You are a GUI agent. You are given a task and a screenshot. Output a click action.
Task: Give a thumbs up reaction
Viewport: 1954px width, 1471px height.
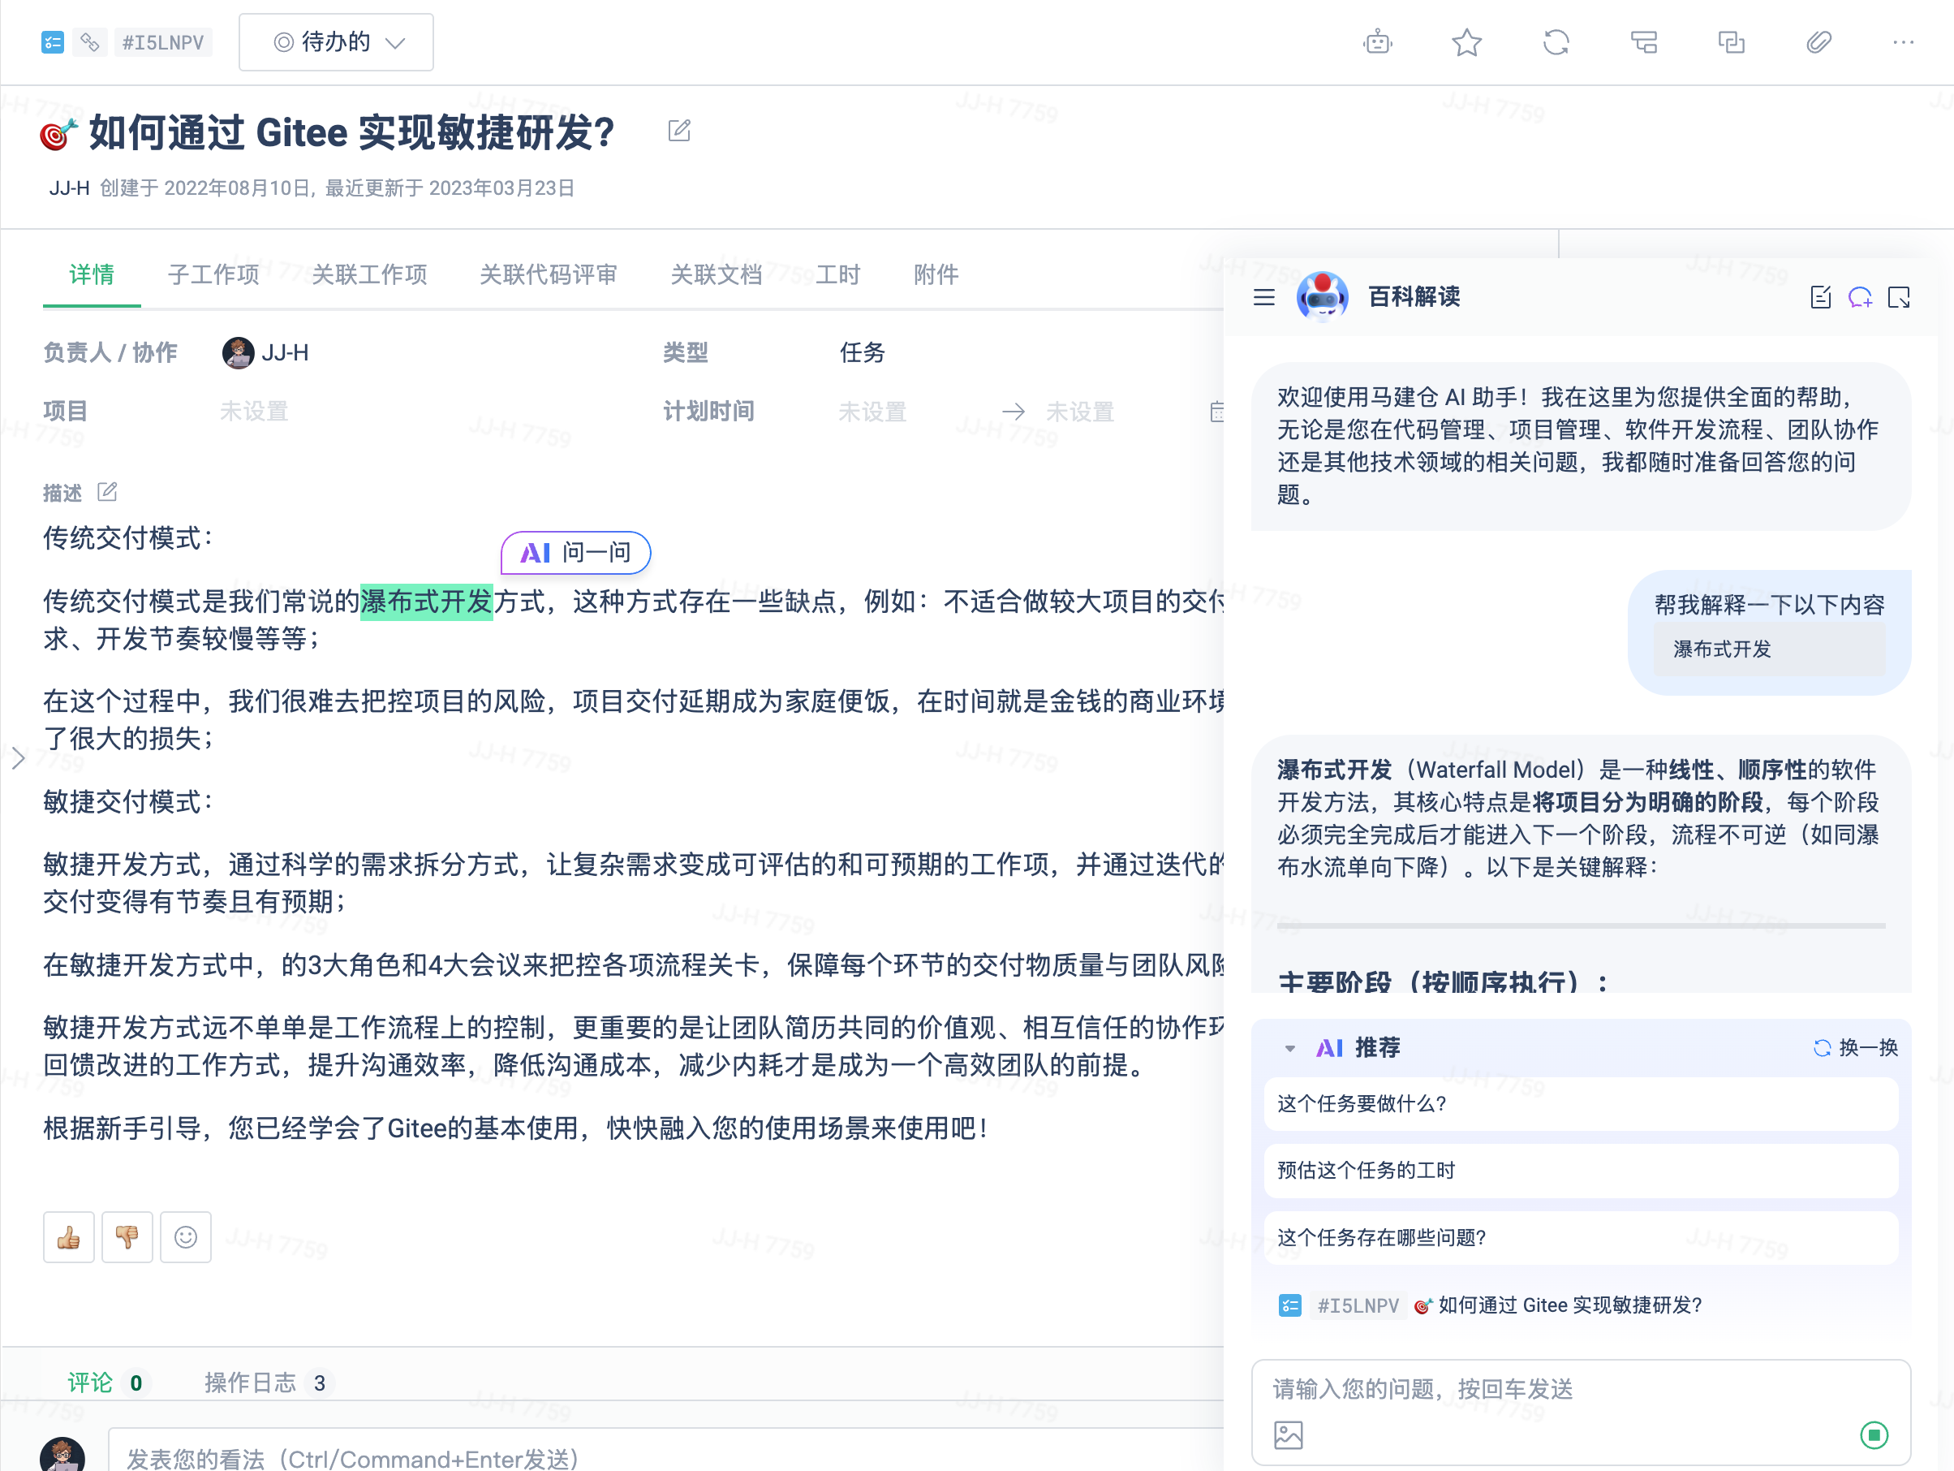point(69,1237)
